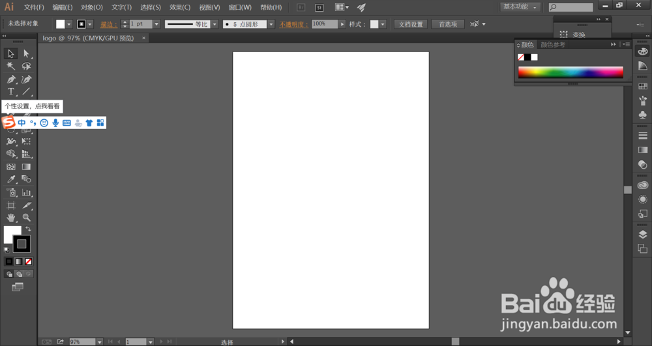Open Artboards panel icon in dock
Viewport: 652px width, 346px height.
[642, 248]
